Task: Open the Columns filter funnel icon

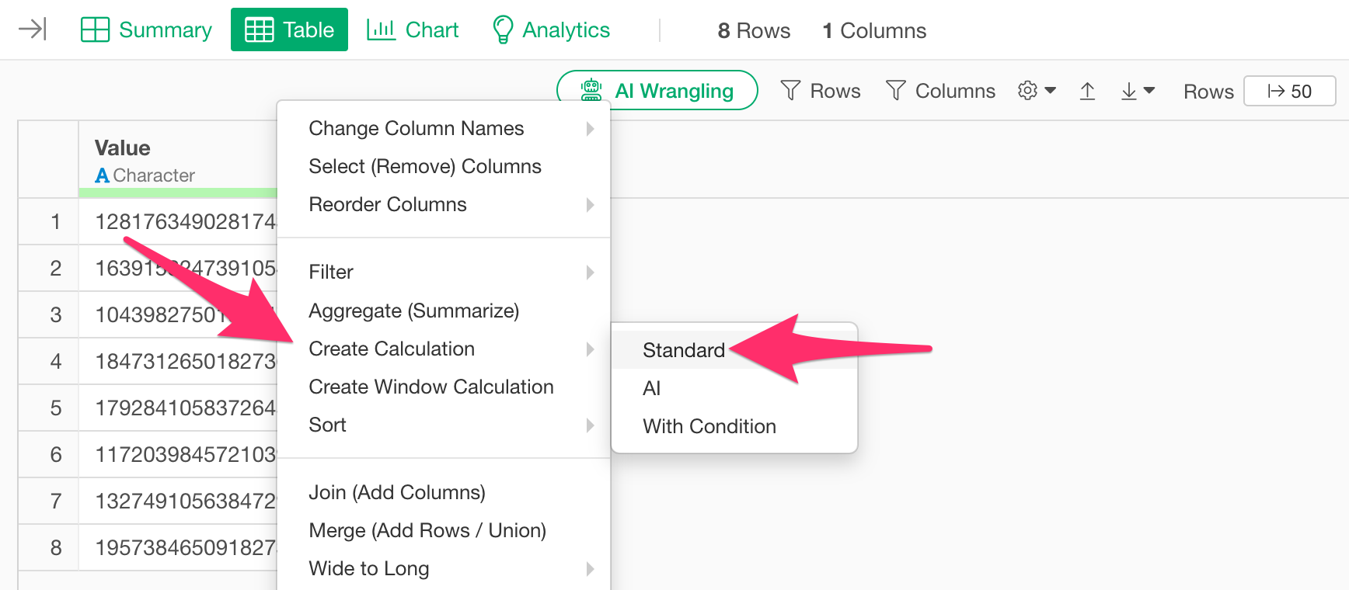Action: tap(896, 91)
